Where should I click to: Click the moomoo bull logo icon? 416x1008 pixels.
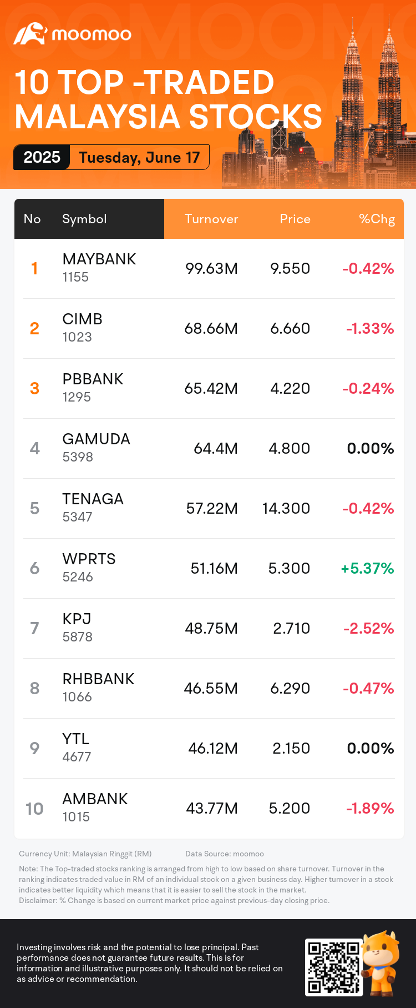[x=29, y=34]
